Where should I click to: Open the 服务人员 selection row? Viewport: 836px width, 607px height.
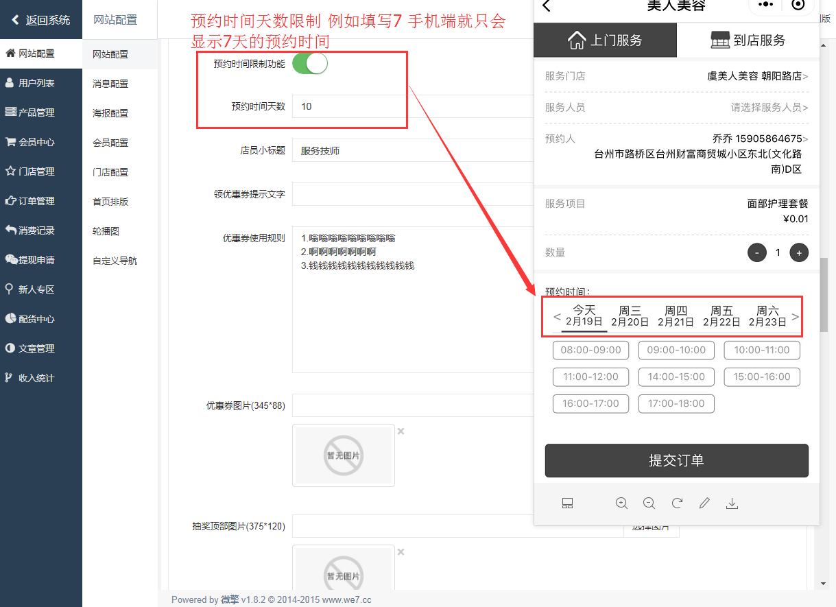click(x=676, y=108)
